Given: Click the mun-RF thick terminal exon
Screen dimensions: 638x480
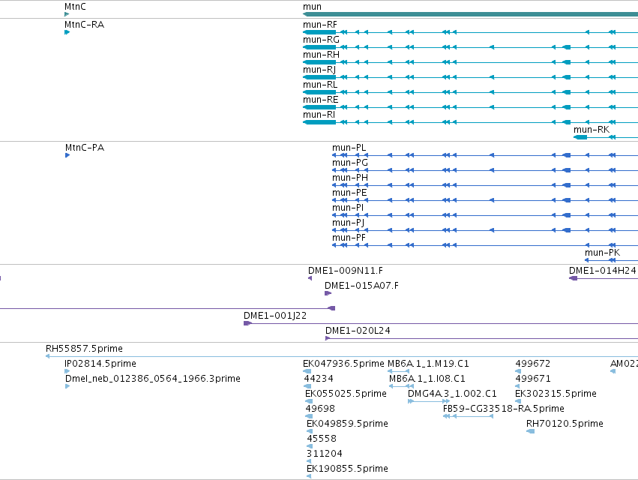Looking at the screenshot, I should (319, 32).
